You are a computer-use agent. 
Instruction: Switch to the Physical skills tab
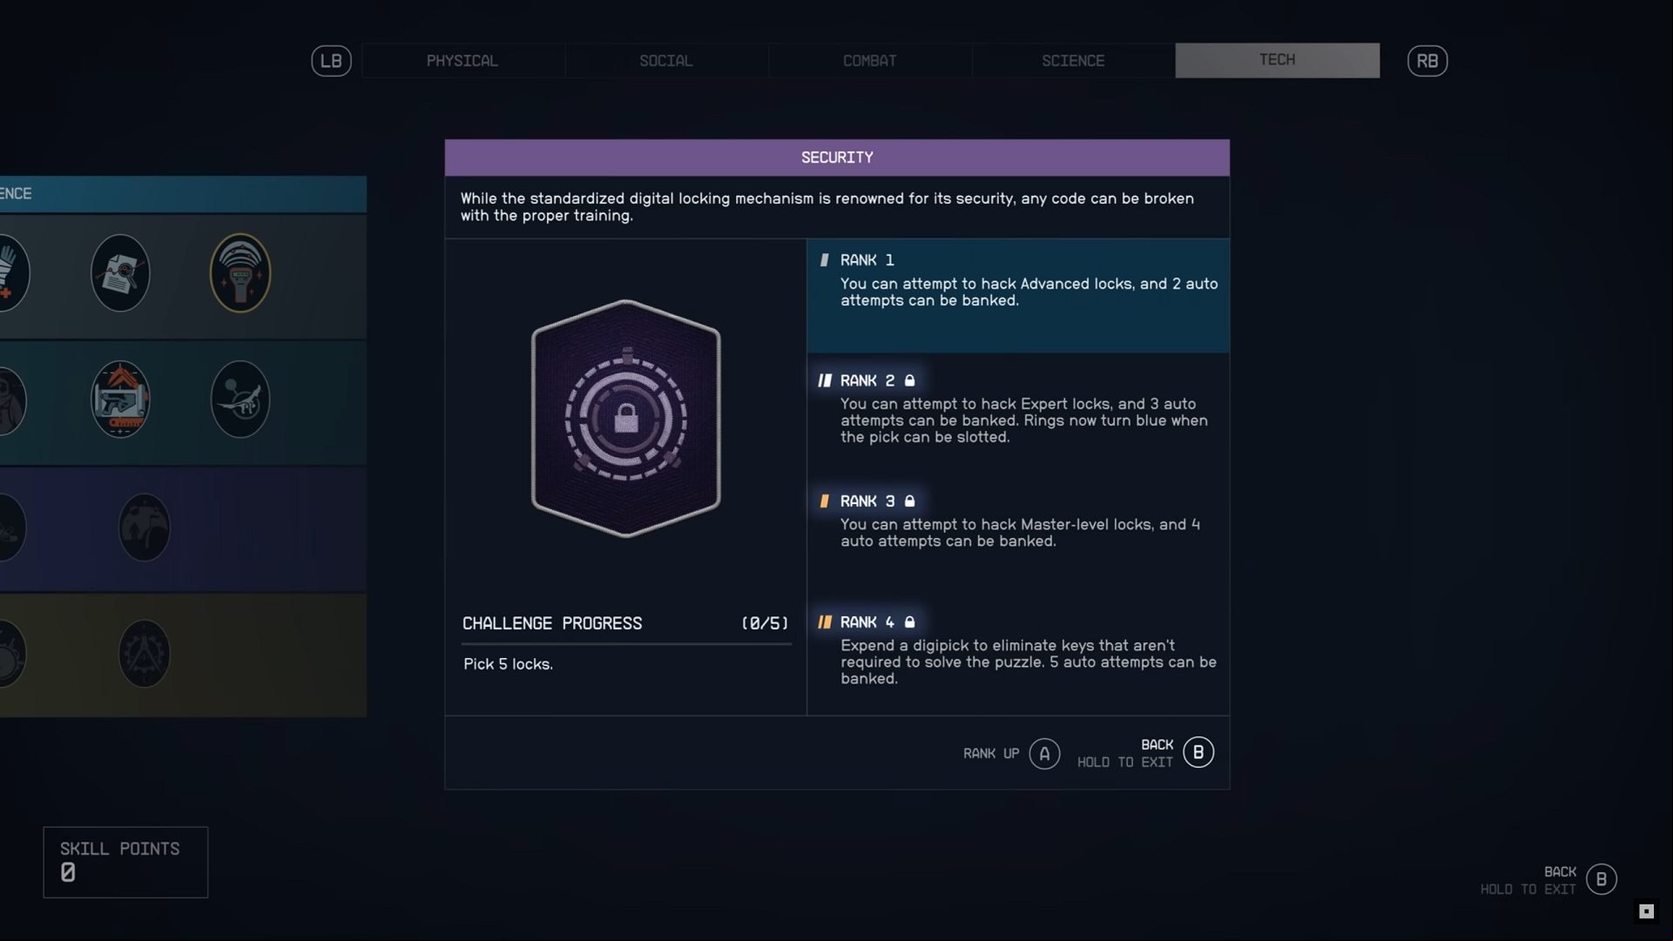point(462,61)
